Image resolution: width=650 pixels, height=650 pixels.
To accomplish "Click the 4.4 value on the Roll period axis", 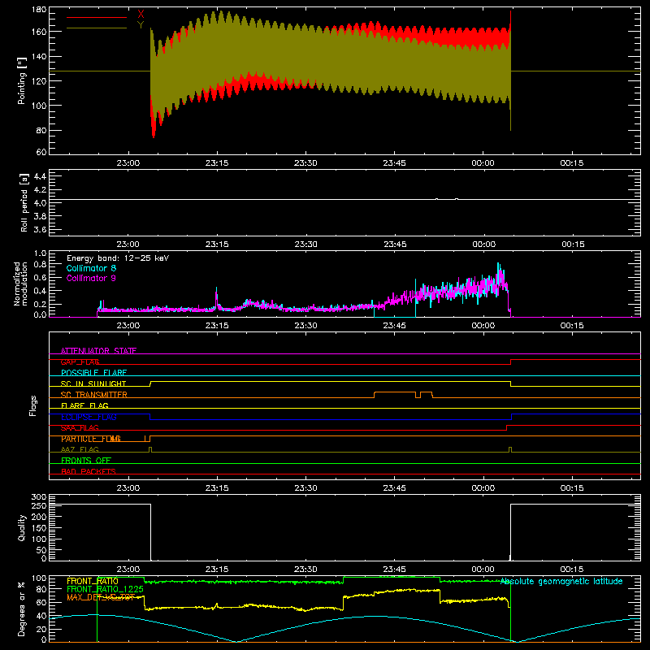I will pyautogui.click(x=40, y=176).
